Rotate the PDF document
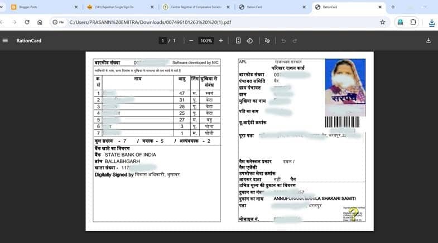The height and width of the screenshot is (243, 438). [250, 41]
